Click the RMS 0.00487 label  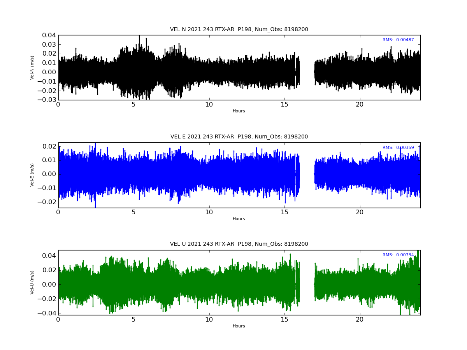(398, 40)
